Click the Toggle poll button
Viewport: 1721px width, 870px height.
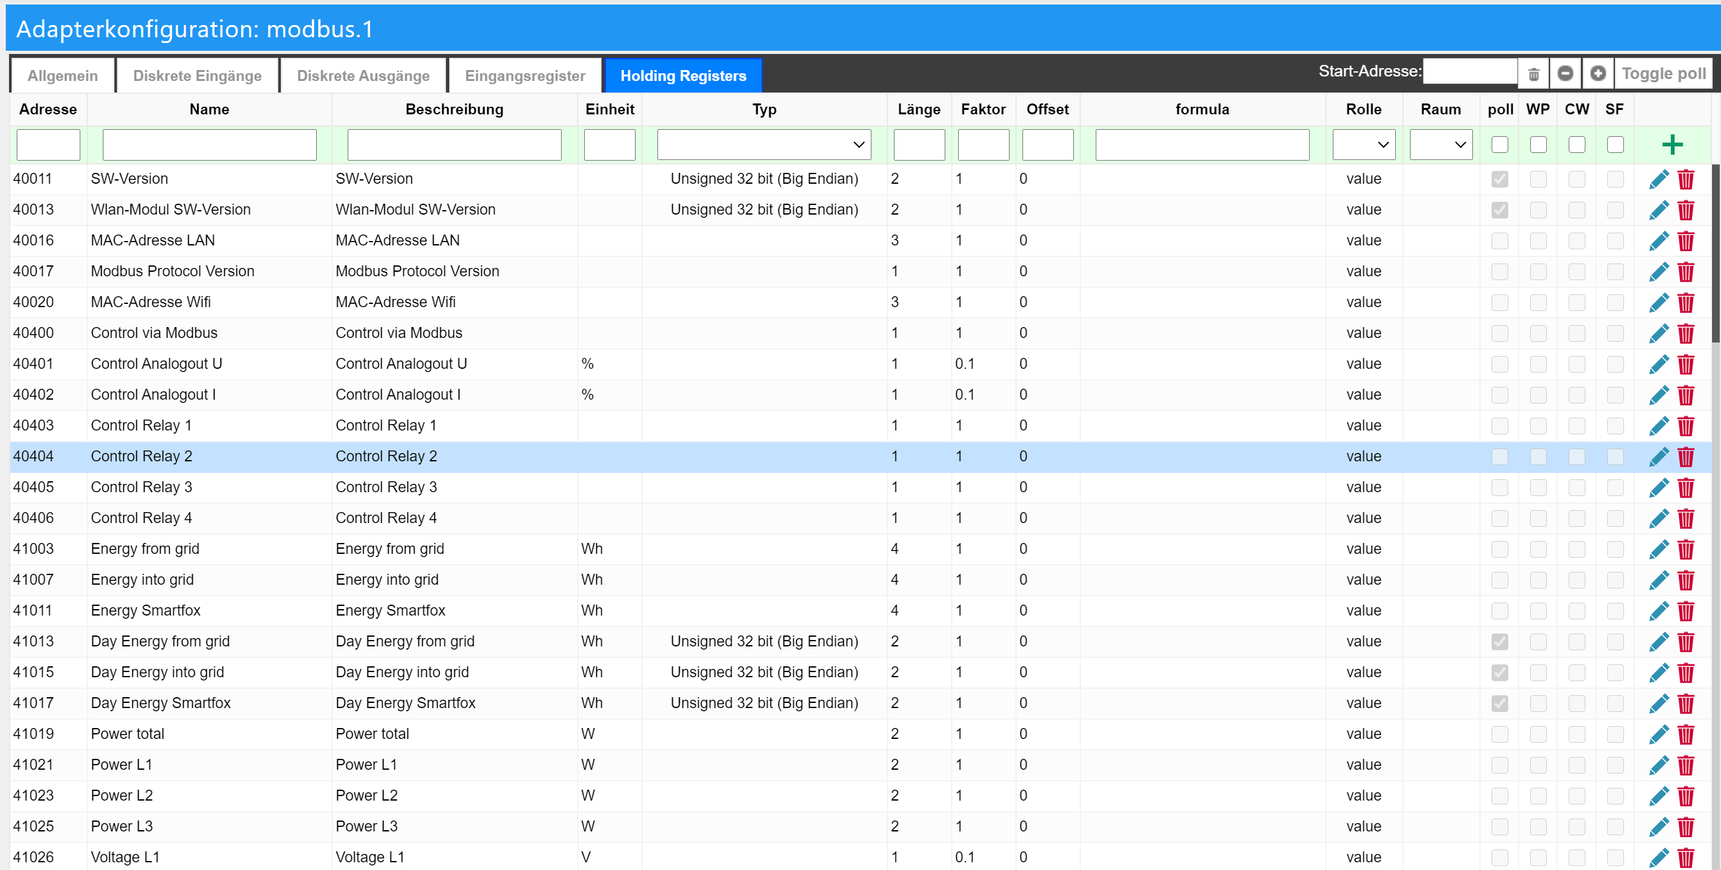point(1663,73)
